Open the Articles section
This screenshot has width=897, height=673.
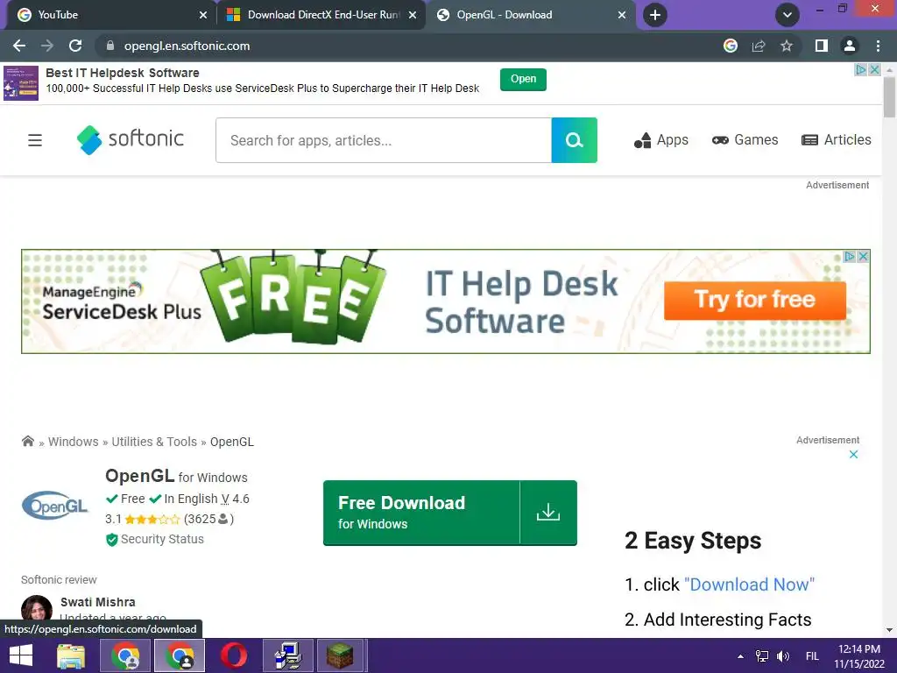pyautogui.click(x=837, y=140)
